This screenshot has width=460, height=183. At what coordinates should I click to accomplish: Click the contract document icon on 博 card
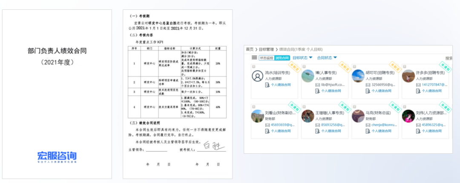(x=317, y=91)
